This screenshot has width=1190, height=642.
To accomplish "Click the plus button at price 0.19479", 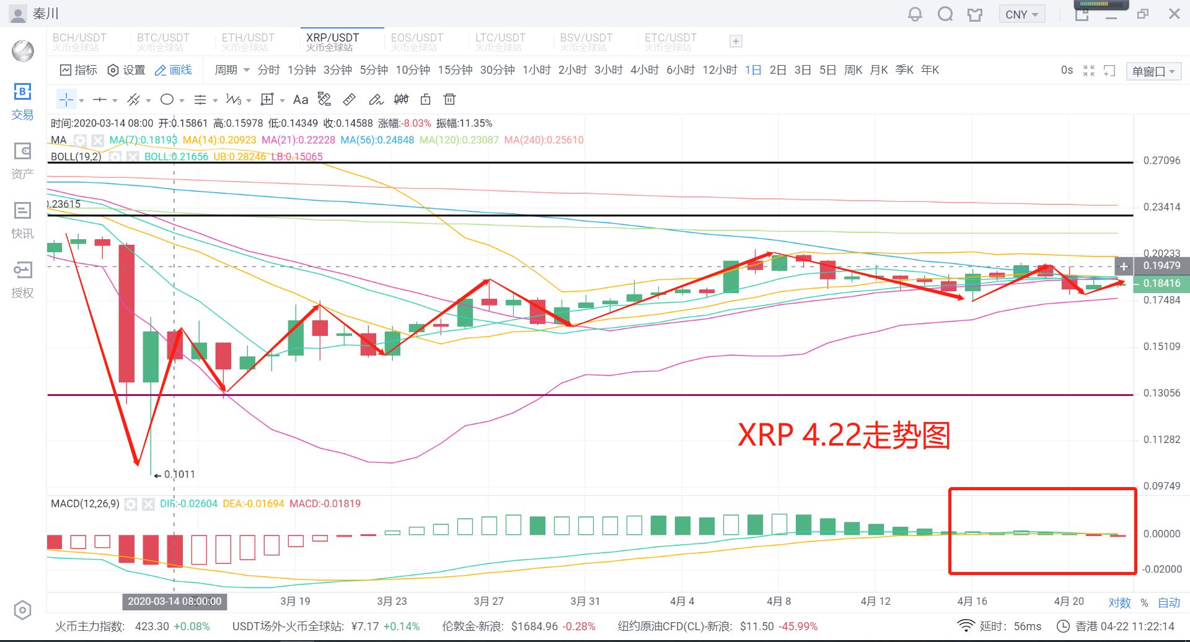I will [x=1124, y=266].
